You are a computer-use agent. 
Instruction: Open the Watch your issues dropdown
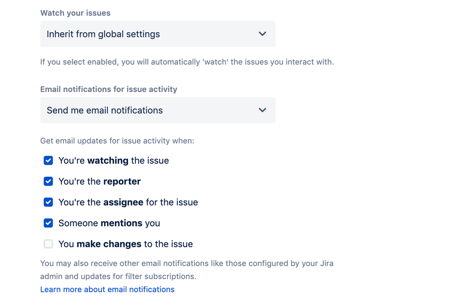point(158,34)
